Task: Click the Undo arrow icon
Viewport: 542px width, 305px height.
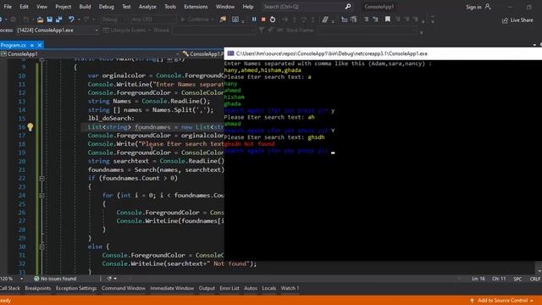Action: pos(71,19)
